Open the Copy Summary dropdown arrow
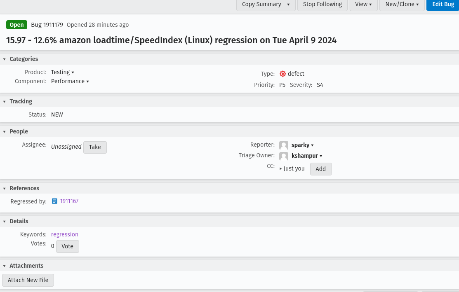The width and height of the screenshot is (459, 292). [x=289, y=5]
